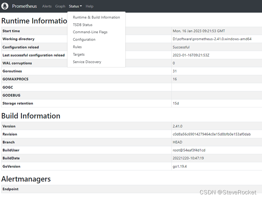The height and width of the screenshot is (198, 262).
Task: Select Go version value go1.19.4
Action: [x=180, y=166]
